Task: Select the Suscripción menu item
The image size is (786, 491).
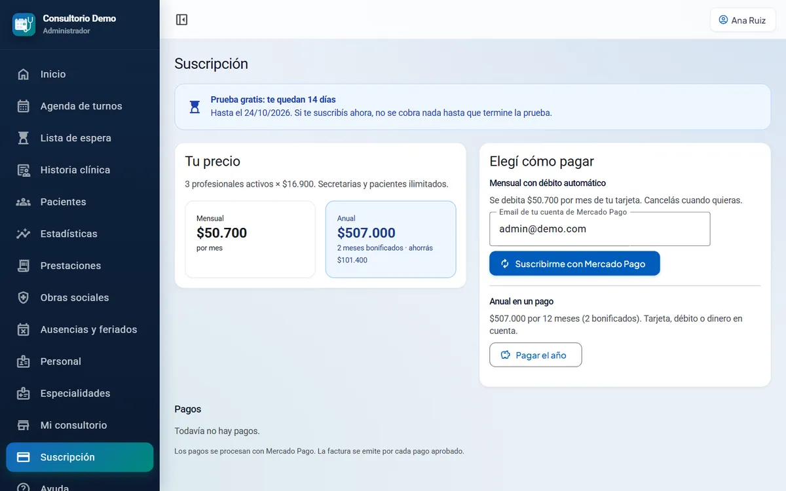Action: [80, 457]
